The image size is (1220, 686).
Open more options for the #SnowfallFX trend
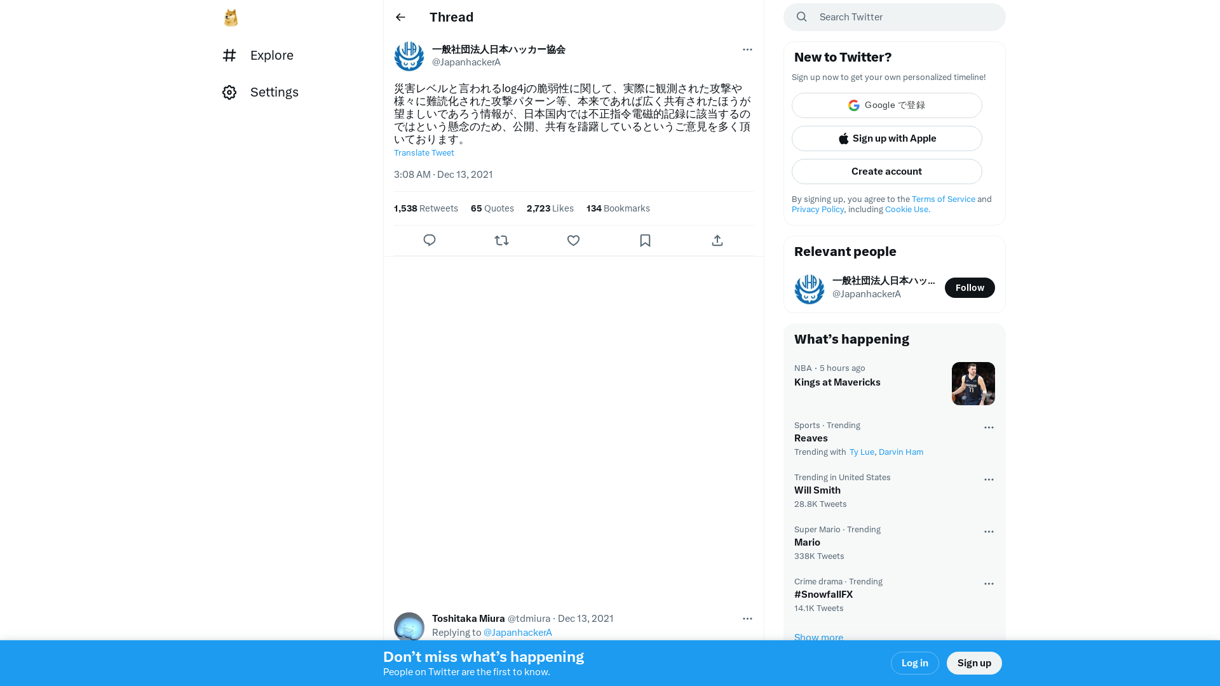[x=989, y=584]
